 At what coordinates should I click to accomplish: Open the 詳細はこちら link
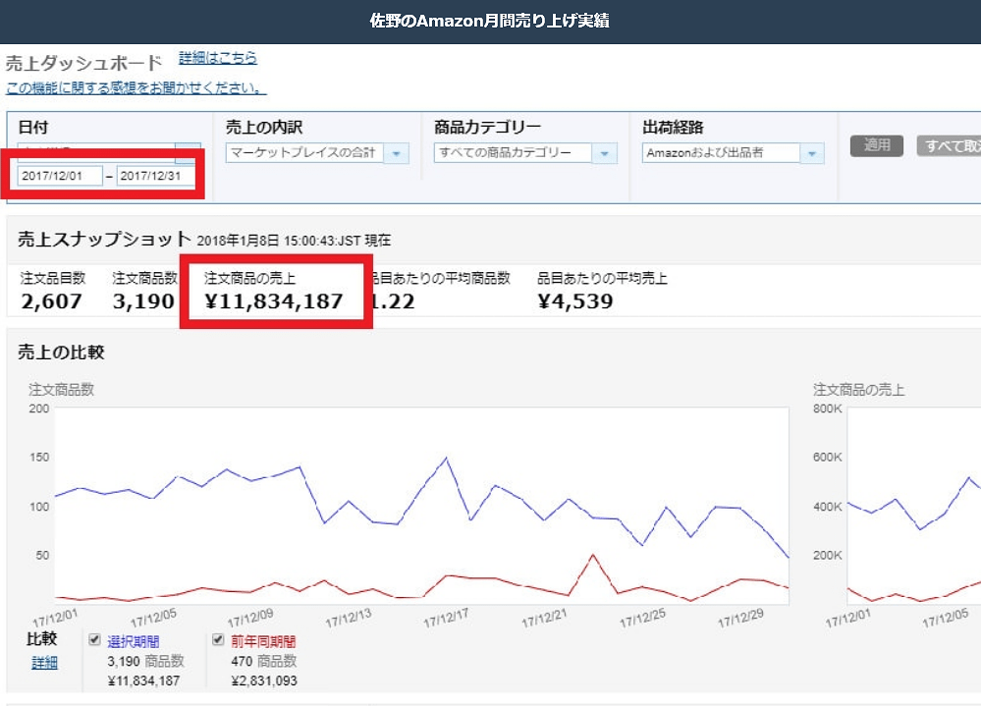[217, 58]
